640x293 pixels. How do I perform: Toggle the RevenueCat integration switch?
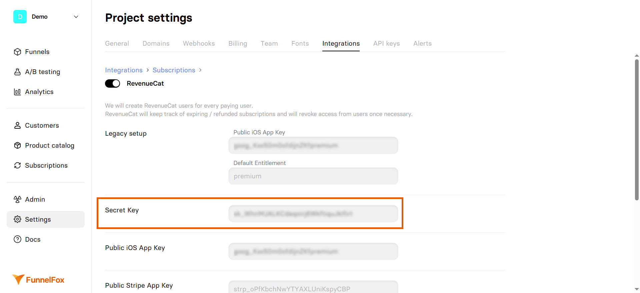[113, 83]
